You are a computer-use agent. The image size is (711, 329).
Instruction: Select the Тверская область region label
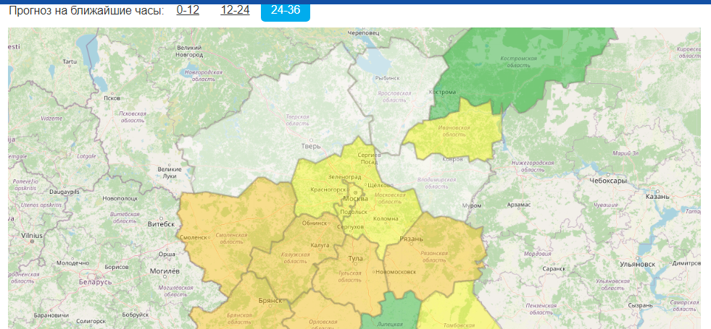297,120
